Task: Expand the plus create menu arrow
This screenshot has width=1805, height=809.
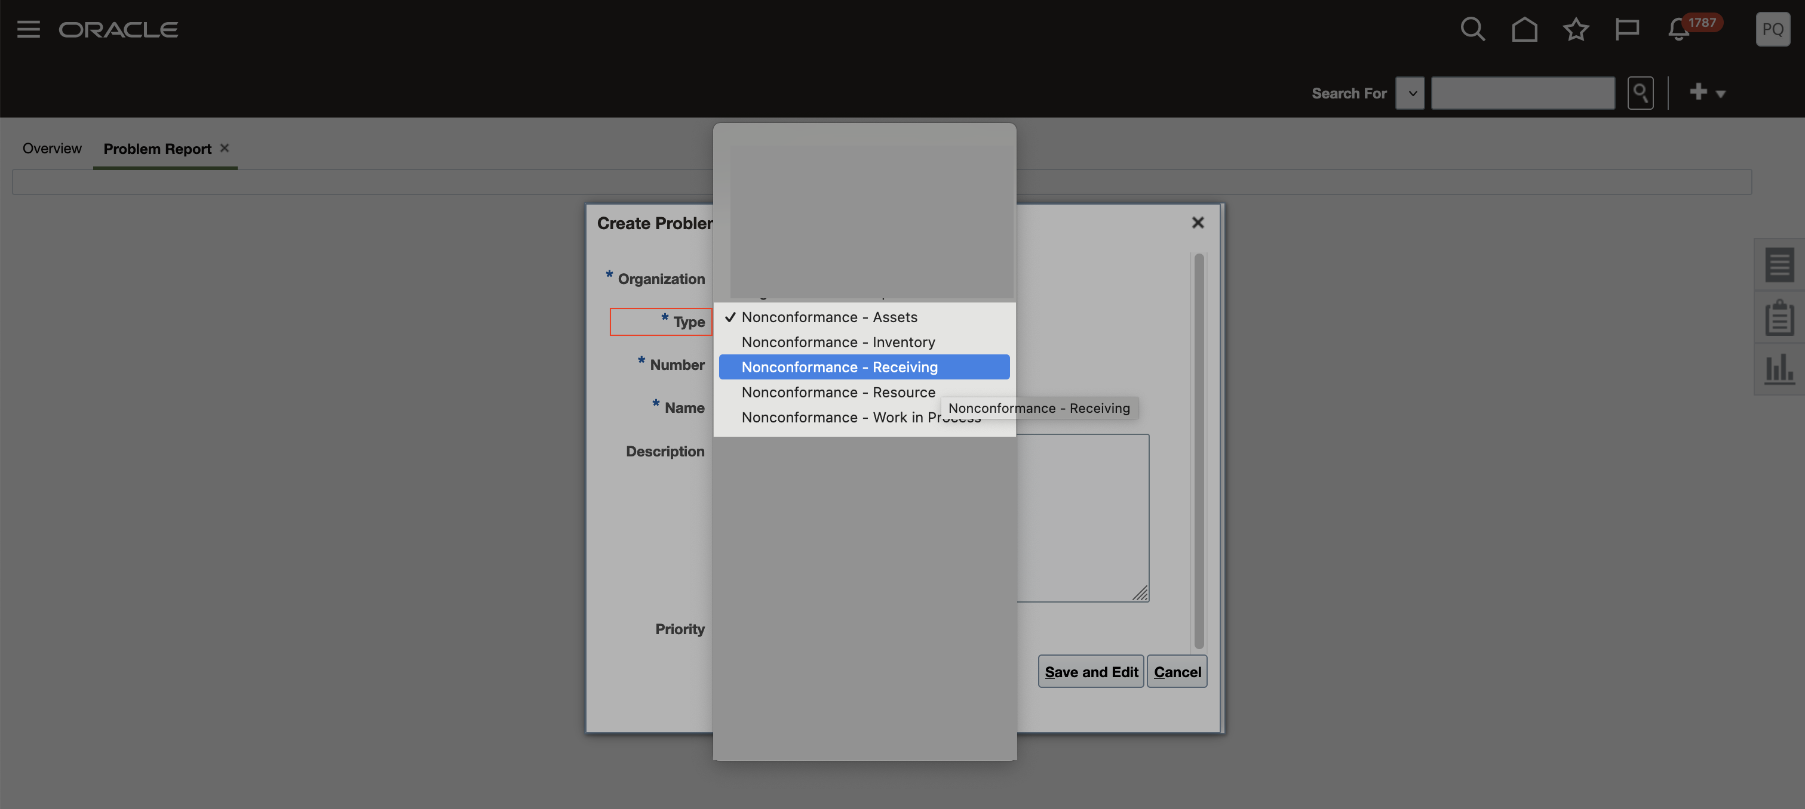Action: pos(1720,93)
